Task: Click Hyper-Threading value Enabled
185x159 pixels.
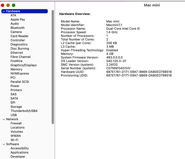Action: click(x=112, y=50)
